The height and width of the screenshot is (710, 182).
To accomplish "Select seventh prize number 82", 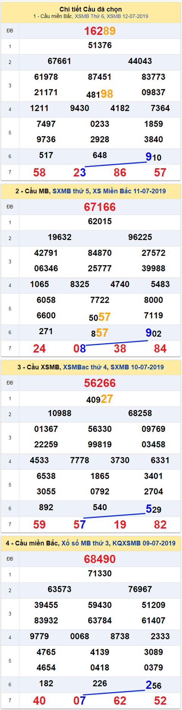I will pyautogui.click(x=160, y=525).
